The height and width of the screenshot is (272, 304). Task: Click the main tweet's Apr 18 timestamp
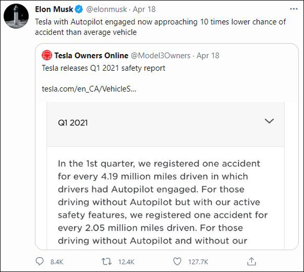tap(145, 10)
